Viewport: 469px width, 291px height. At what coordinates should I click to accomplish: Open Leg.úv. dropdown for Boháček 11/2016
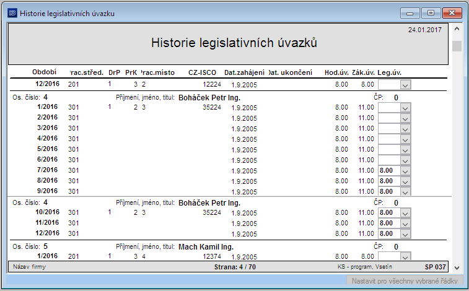405,223
